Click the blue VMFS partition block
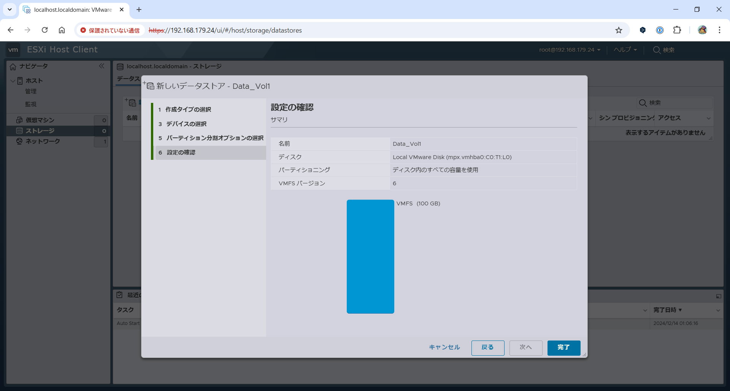The width and height of the screenshot is (730, 391). click(370, 257)
